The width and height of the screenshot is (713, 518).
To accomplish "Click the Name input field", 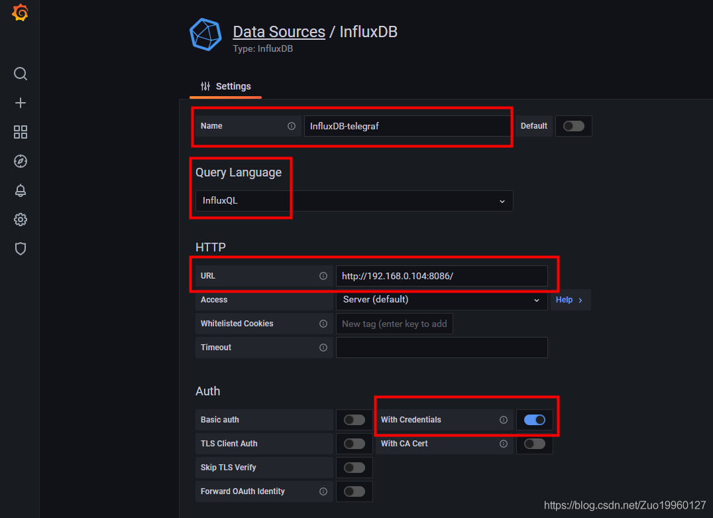I will pos(408,126).
